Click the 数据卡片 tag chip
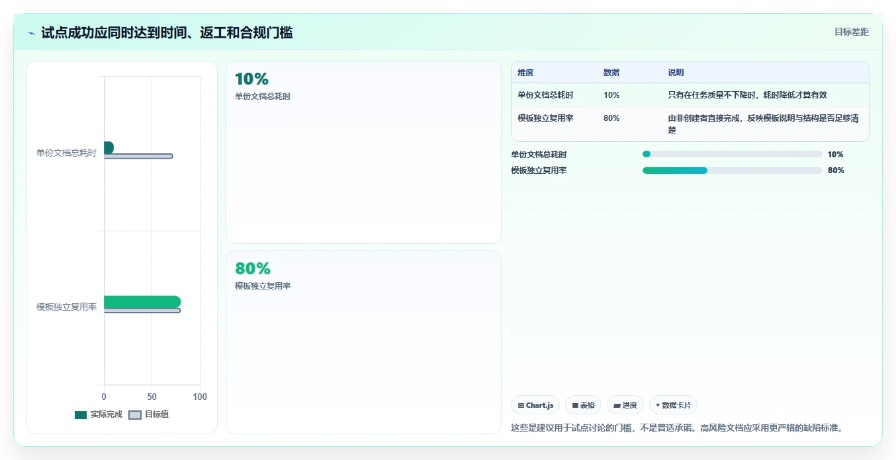The height and width of the screenshot is (460, 896). click(673, 405)
